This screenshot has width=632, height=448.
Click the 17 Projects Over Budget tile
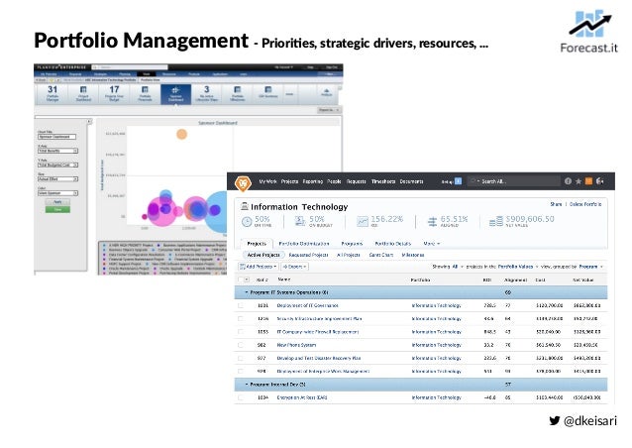tap(114, 93)
